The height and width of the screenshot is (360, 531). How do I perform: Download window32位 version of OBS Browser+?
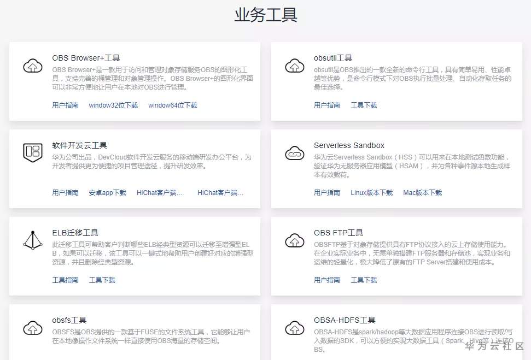tap(113, 105)
